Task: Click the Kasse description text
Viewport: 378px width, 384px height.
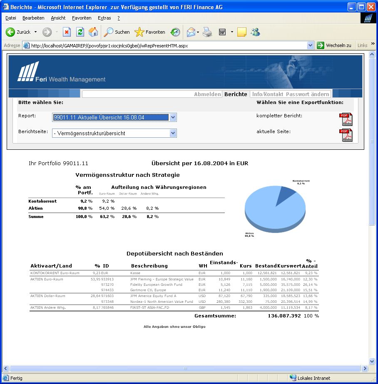Action: tap(135, 273)
